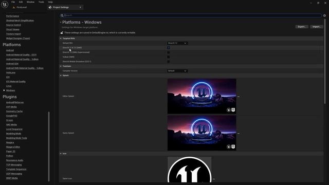Enable DirectX 12 (SM6, Experimental) checkbox
This screenshot has height=185, width=329.
[x=168, y=52]
